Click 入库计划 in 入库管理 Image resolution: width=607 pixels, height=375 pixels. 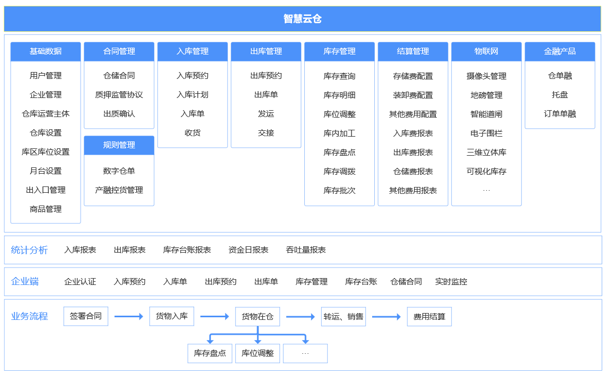coord(192,95)
